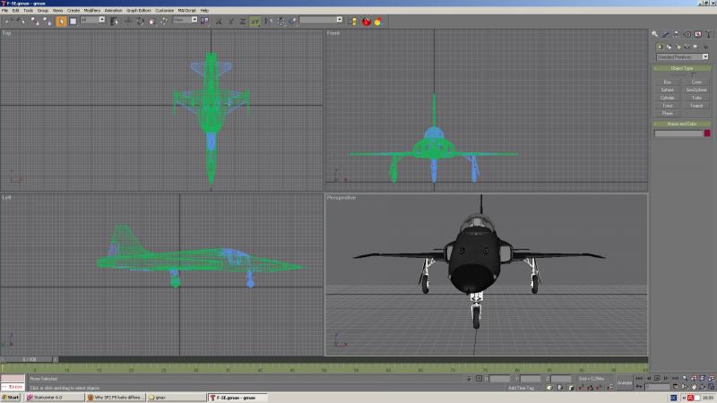Open the Modifiers menu

point(92,10)
